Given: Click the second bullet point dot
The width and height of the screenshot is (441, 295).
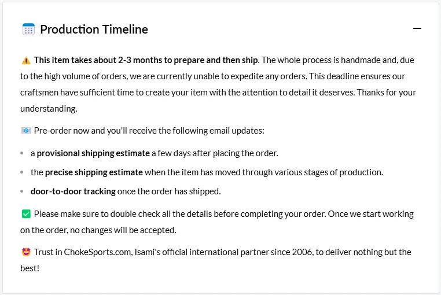Looking at the screenshot, I should [22, 172].
